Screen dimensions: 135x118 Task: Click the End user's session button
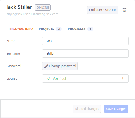(103, 10)
